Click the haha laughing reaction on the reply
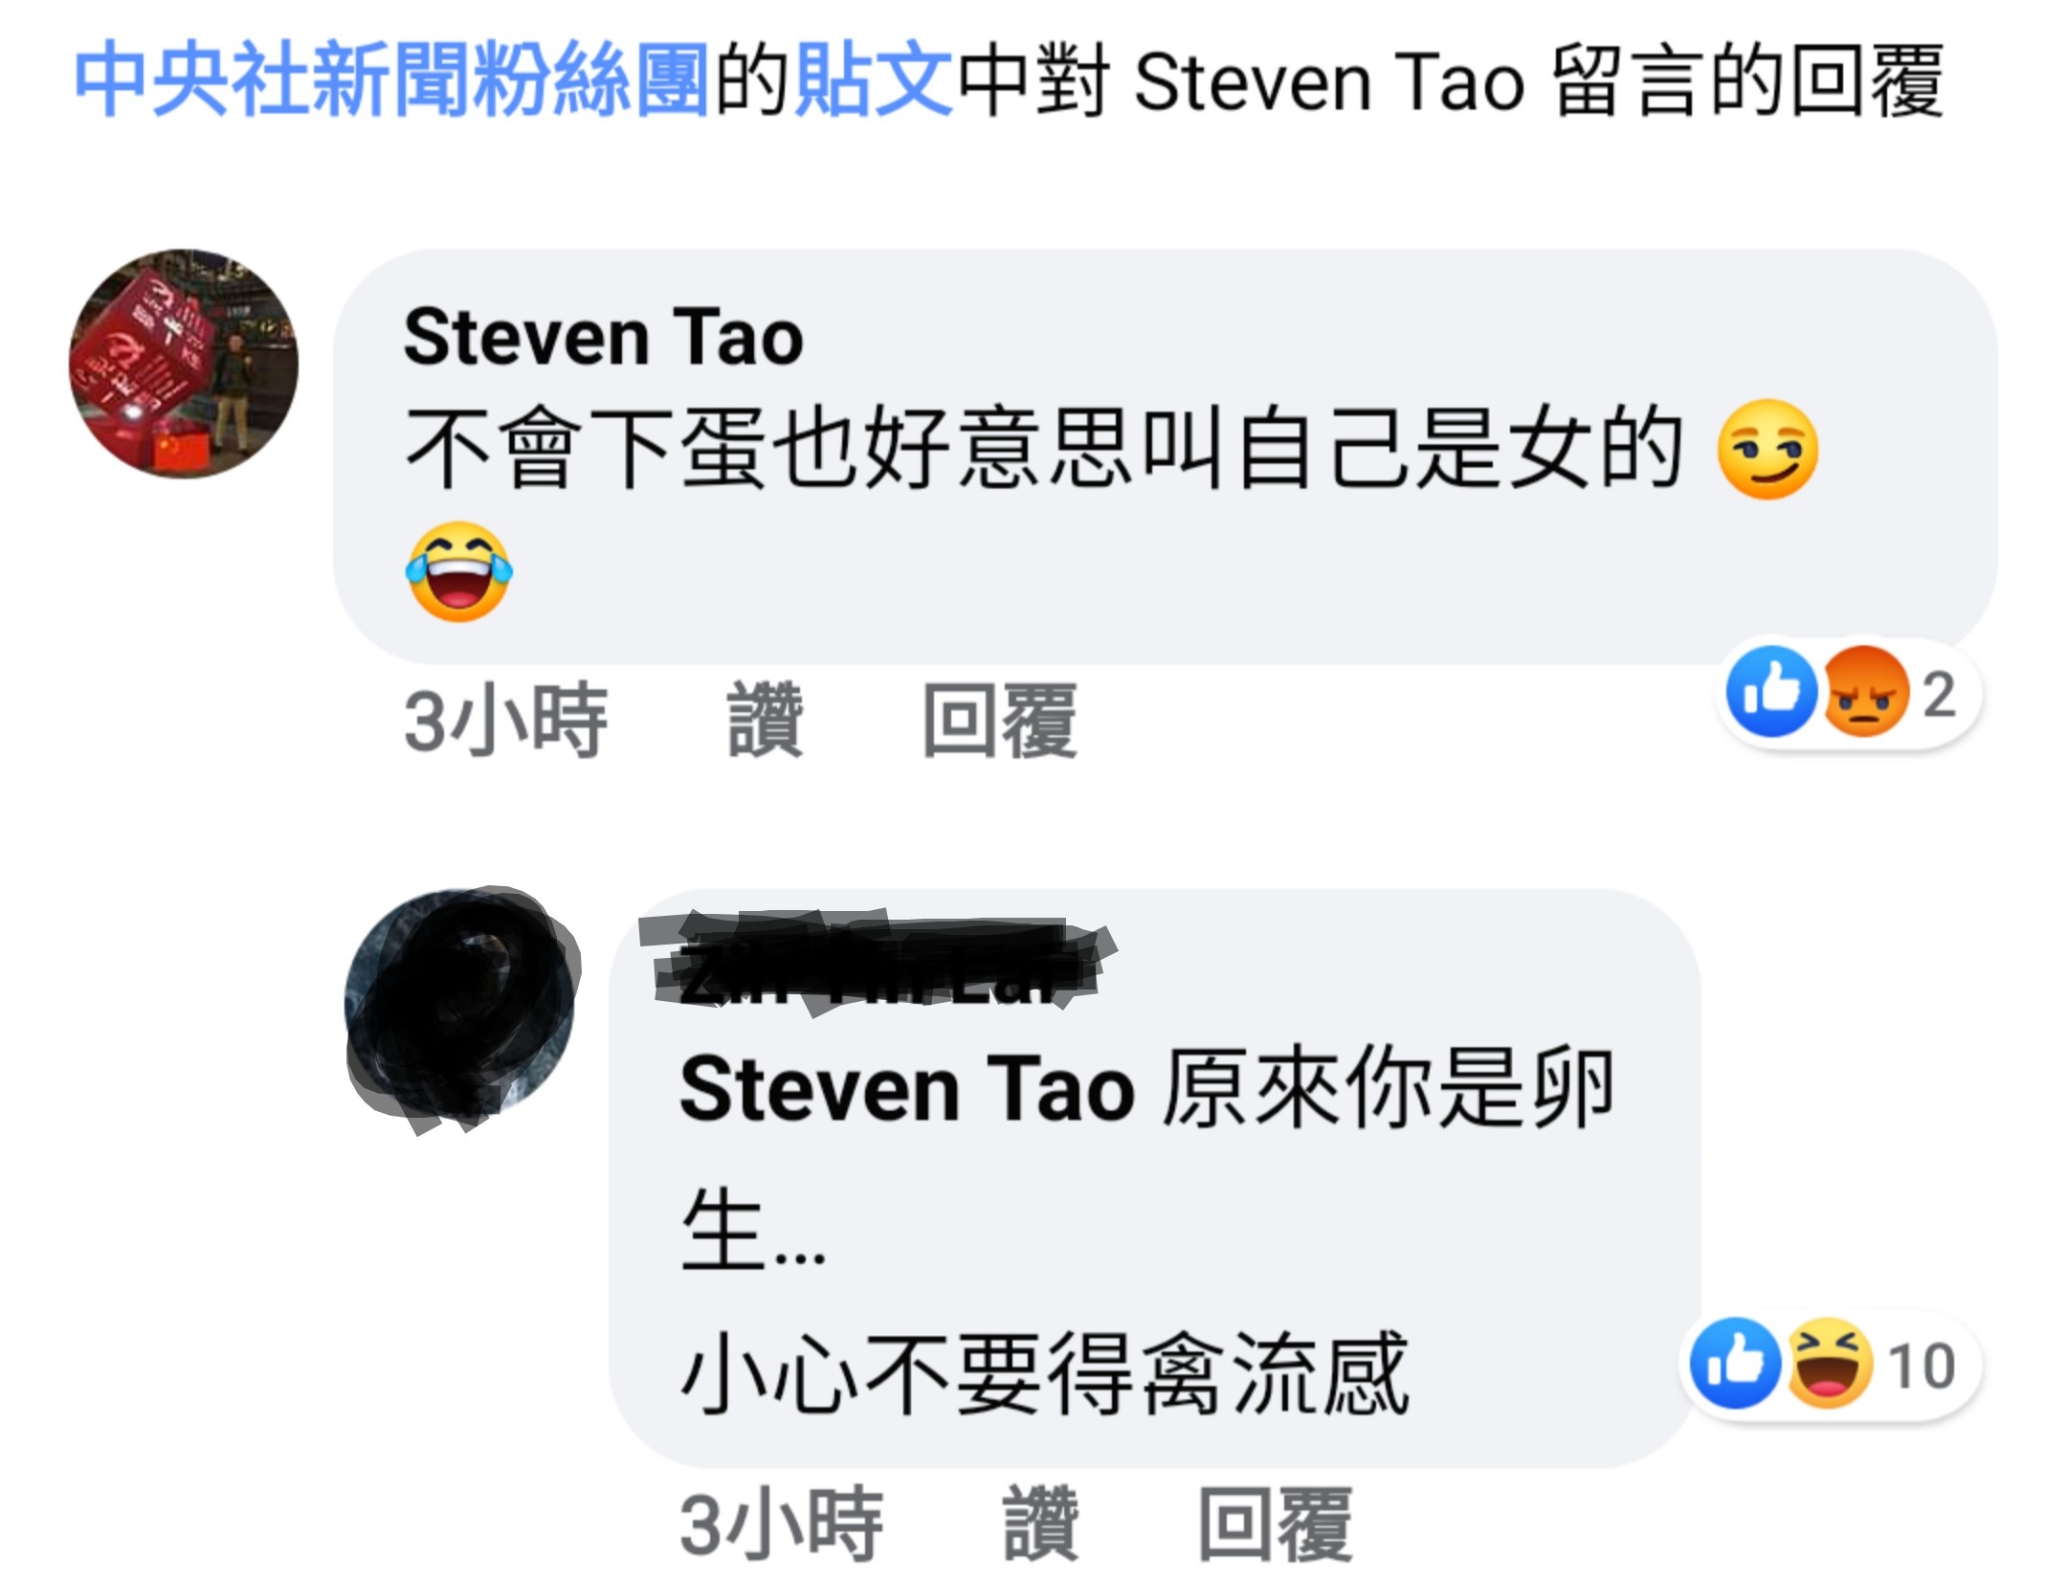2067x1579 pixels. click(1828, 1364)
